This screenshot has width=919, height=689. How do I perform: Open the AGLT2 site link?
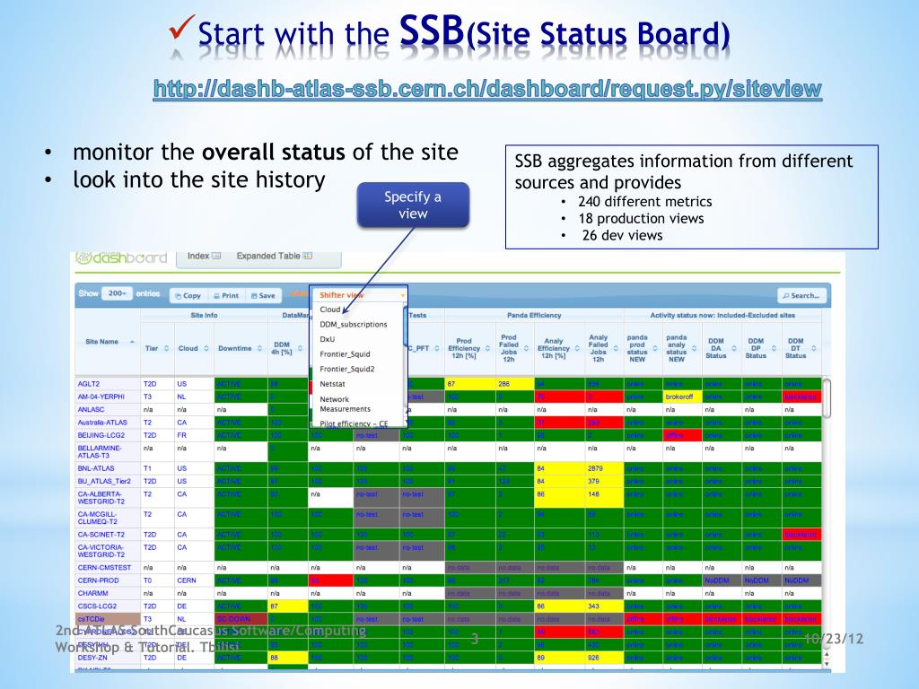click(89, 384)
